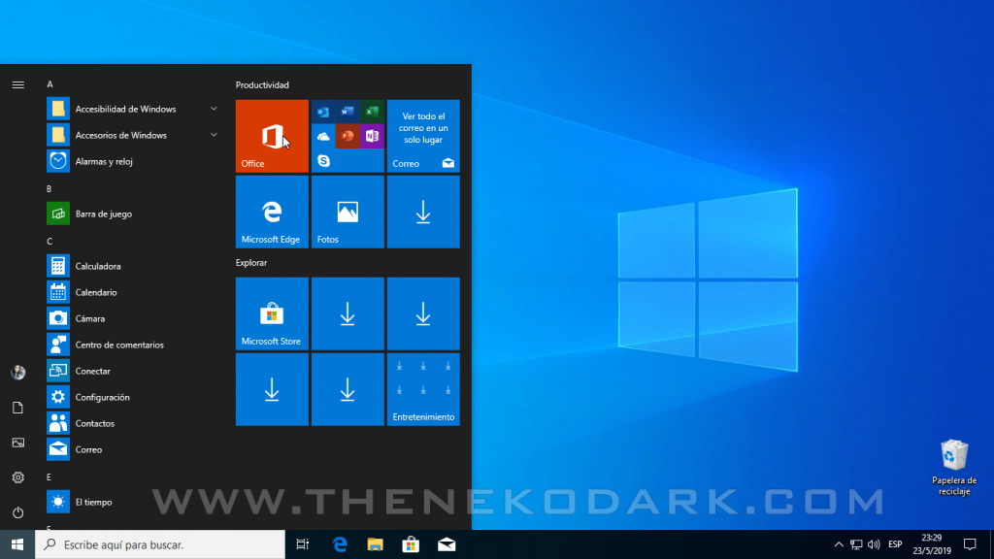Launch the Conectar app
This screenshot has height=559, width=994.
[x=132, y=371]
